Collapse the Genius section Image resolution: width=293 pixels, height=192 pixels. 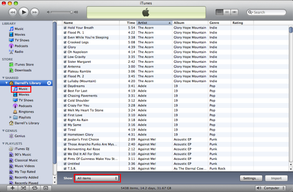[x=3, y=131]
